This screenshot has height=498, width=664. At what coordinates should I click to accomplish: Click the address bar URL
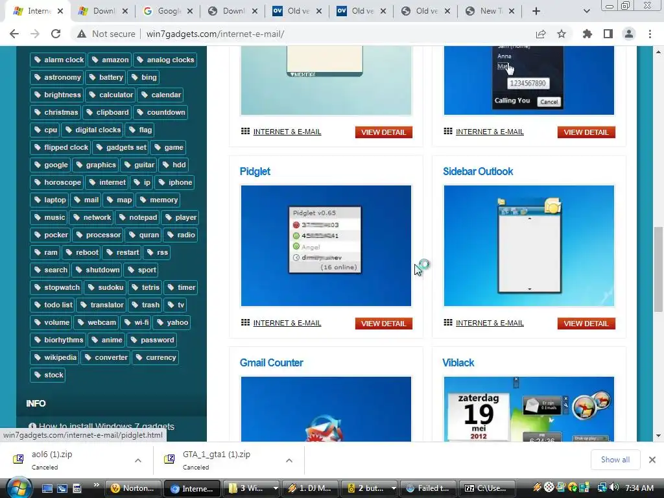pos(215,34)
